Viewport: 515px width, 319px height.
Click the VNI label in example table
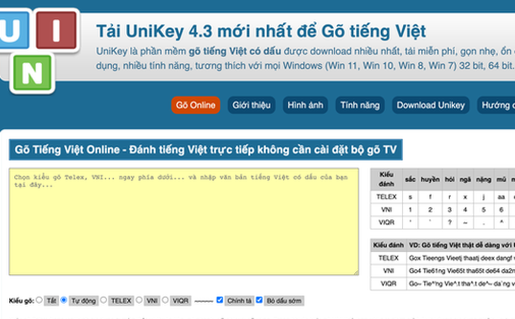click(388, 271)
